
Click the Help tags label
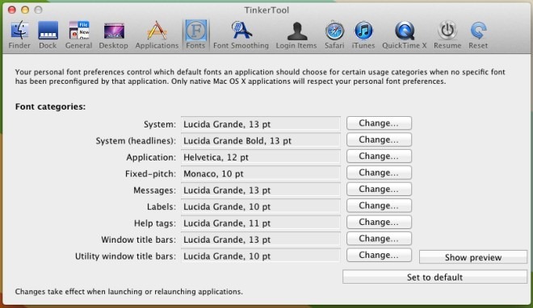click(155, 223)
